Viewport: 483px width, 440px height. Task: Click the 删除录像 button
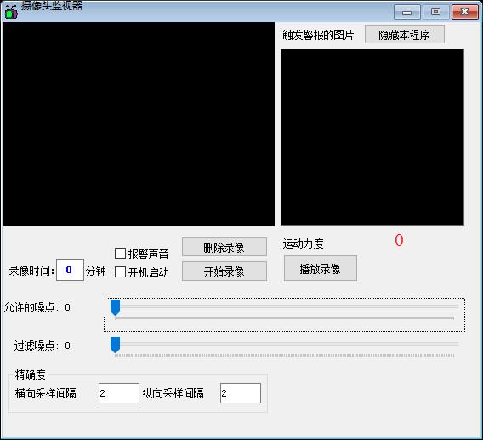[224, 247]
